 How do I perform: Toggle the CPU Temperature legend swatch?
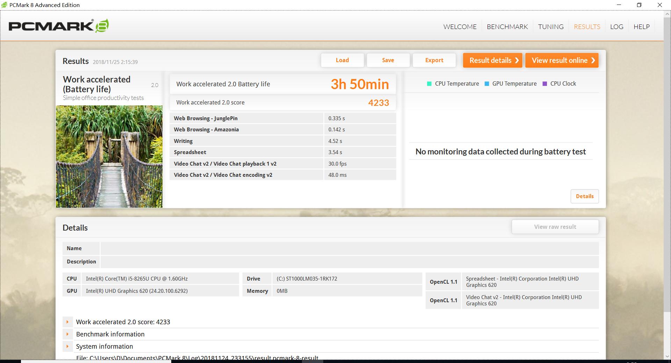[429, 84]
